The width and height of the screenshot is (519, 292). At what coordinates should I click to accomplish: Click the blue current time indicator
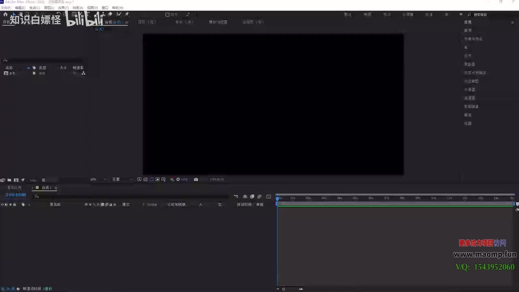pyautogui.click(x=277, y=198)
